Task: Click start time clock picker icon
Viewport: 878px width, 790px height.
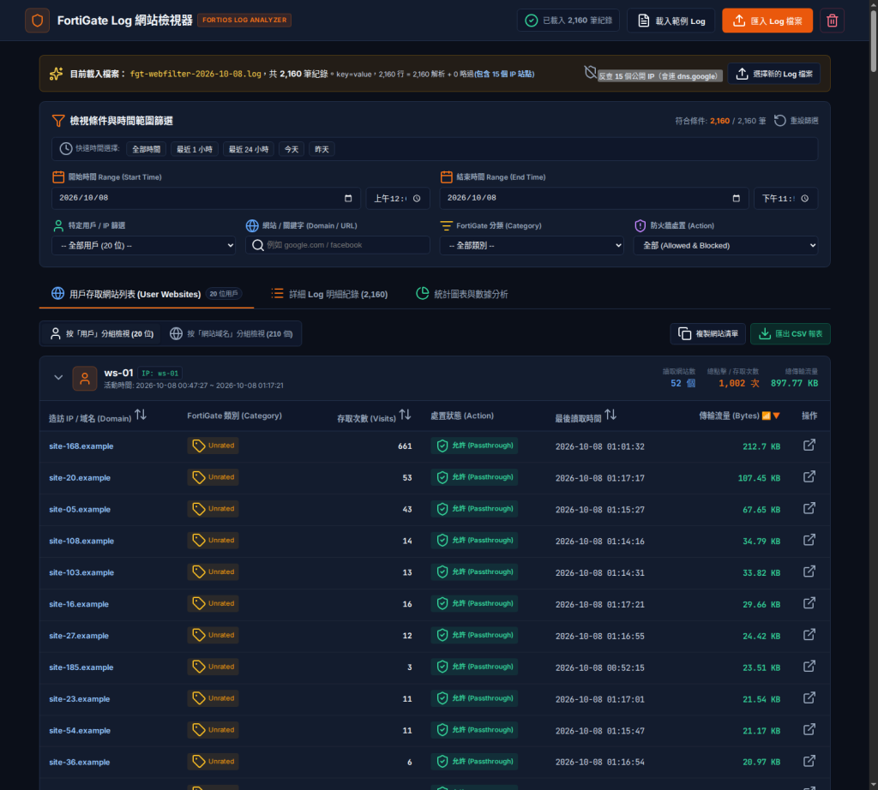Action: pyautogui.click(x=417, y=199)
